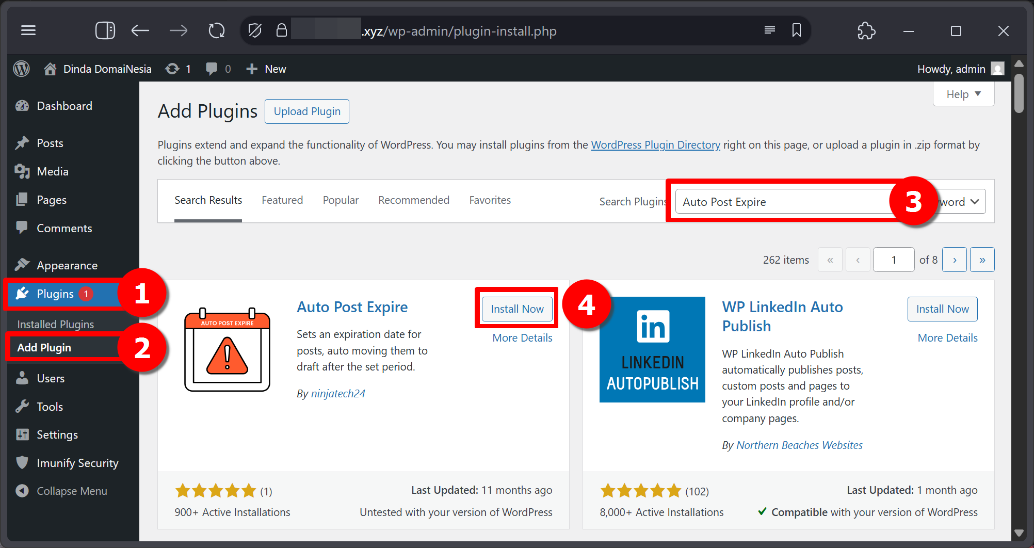The width and height of the screenshot is (1034, 548).
Task: Reload the page with the refresh icon
Action: (x=217, y=31)
